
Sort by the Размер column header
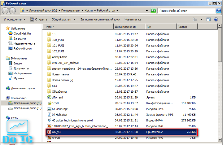point(187,27)
